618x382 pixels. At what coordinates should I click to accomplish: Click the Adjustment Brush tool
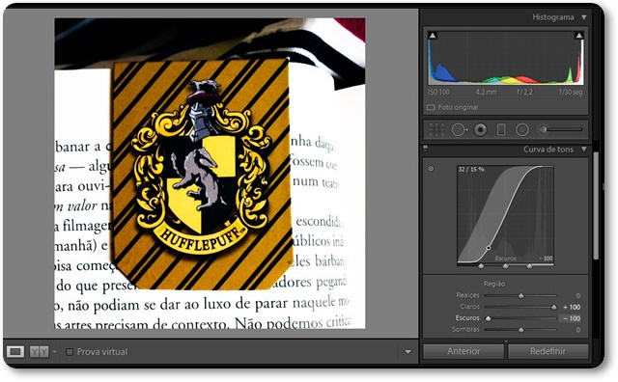coord(561,129)
